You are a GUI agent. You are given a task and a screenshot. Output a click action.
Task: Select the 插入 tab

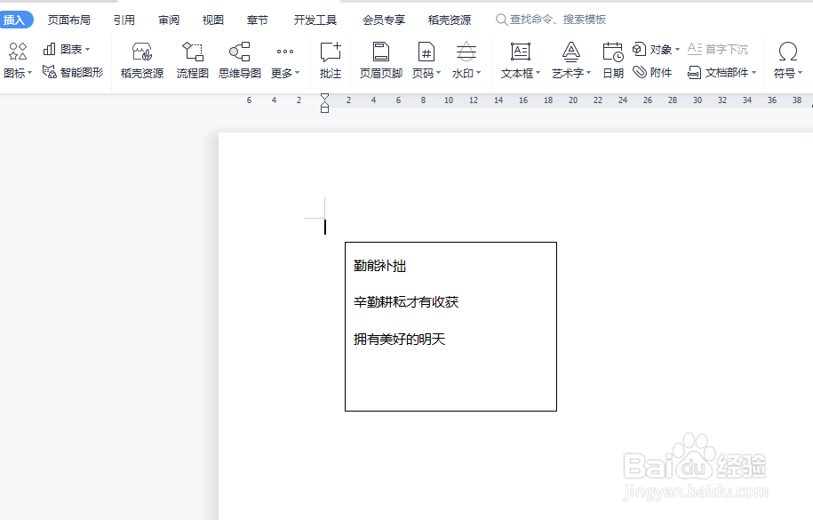point(15,20)
